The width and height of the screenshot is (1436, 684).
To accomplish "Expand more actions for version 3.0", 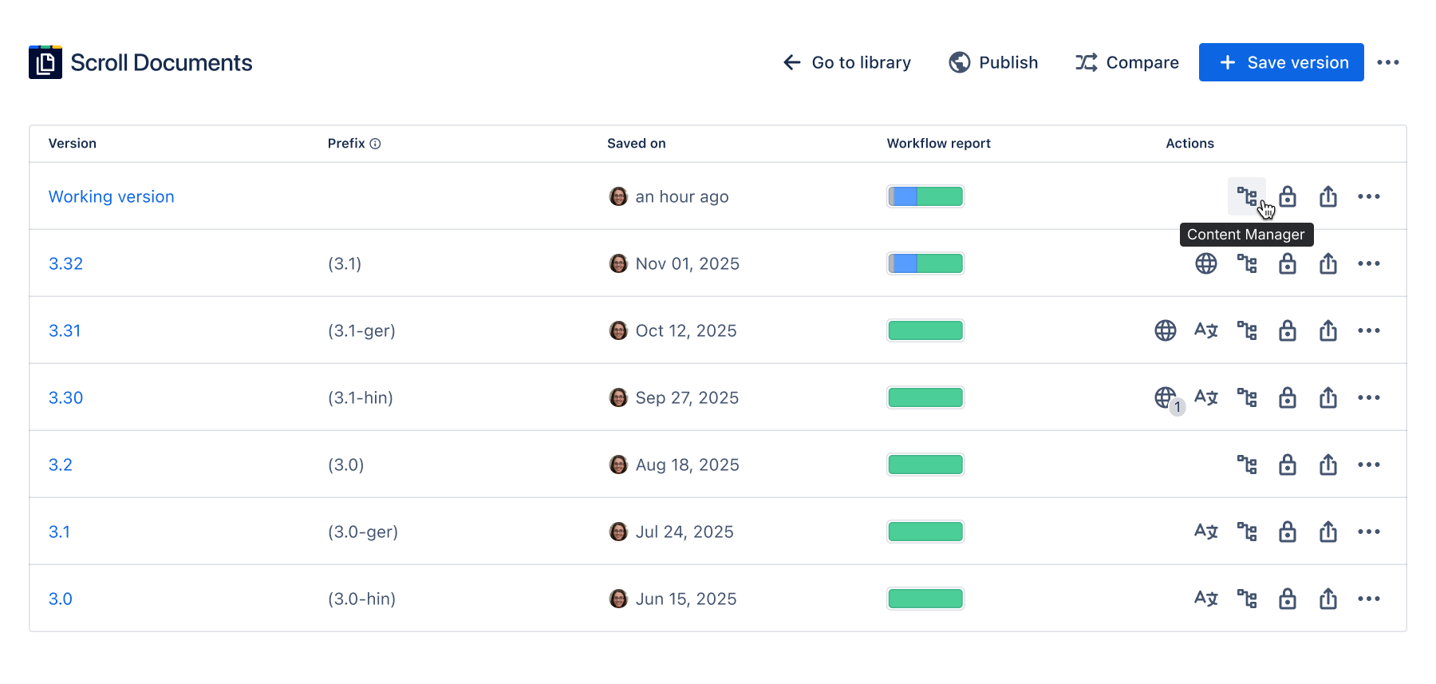I will point(1368,599).
